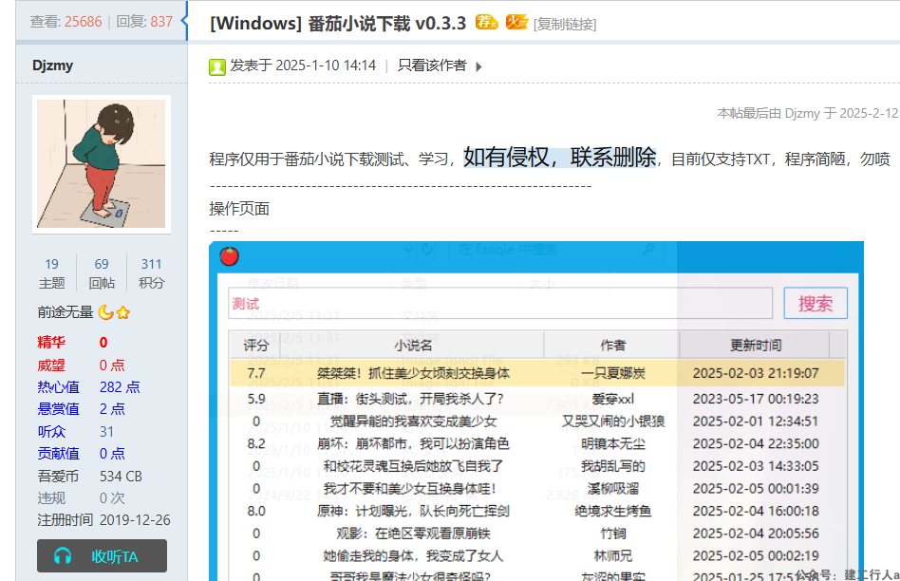The height and width of the screenshot is (581, 900).
Task: Click the arrow after 只看该作者
Action: [x=478, y=66]
